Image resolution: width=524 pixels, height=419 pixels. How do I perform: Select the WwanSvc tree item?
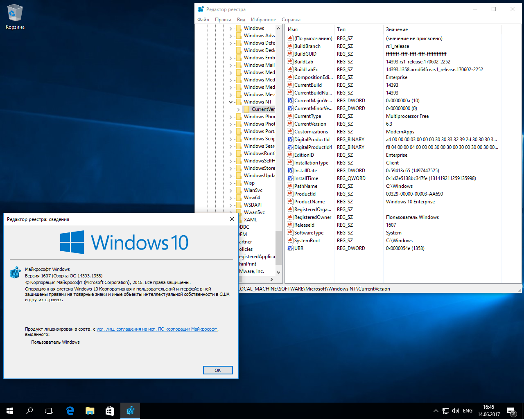pos(254,212)
